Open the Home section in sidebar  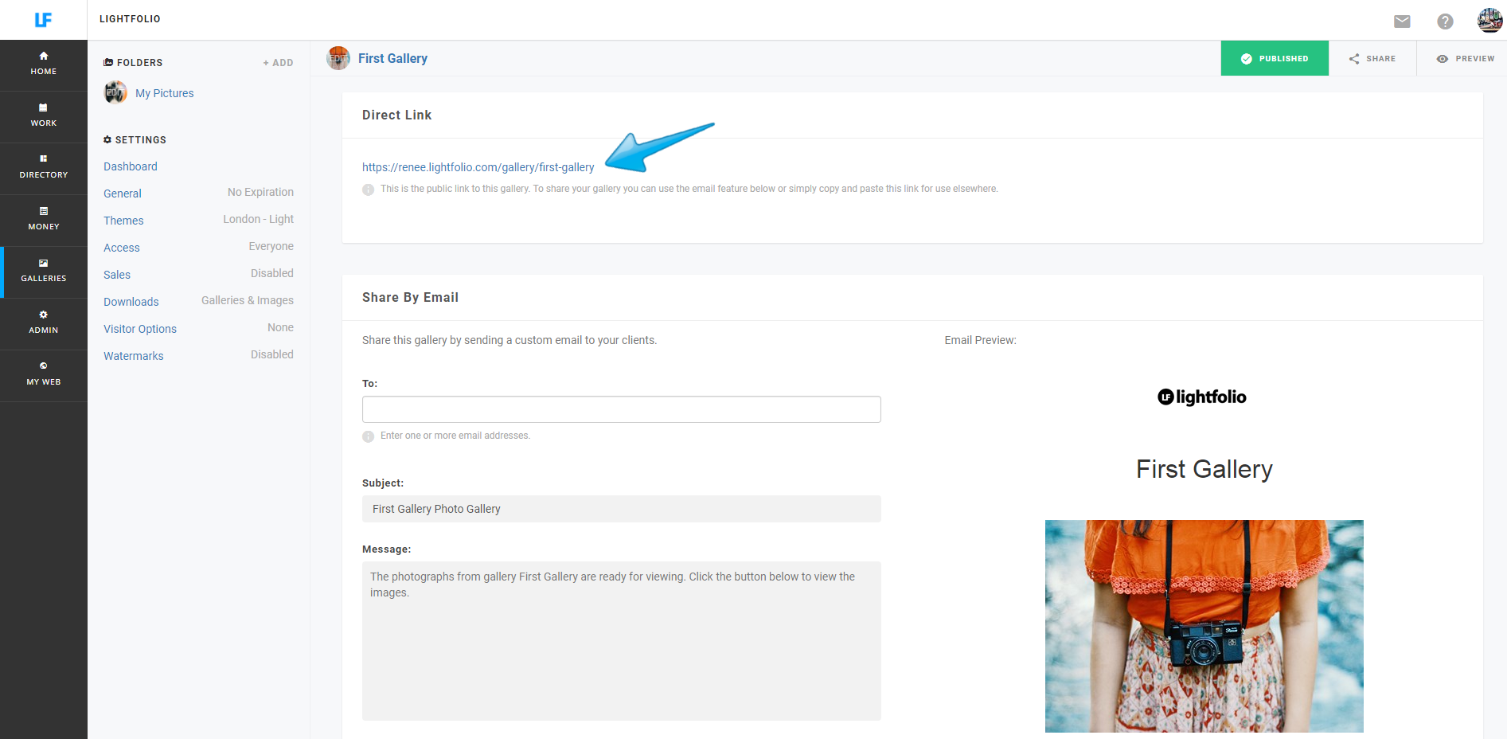(x=44, y=64)
